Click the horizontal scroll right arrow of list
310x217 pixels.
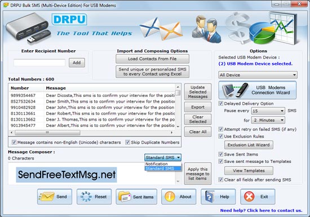(171, 132)
